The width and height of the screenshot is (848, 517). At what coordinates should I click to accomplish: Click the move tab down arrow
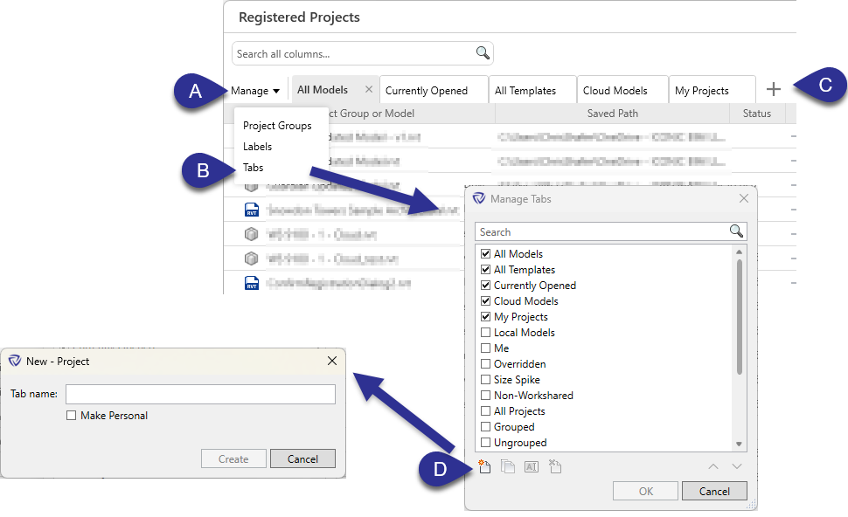click(736, 466)
